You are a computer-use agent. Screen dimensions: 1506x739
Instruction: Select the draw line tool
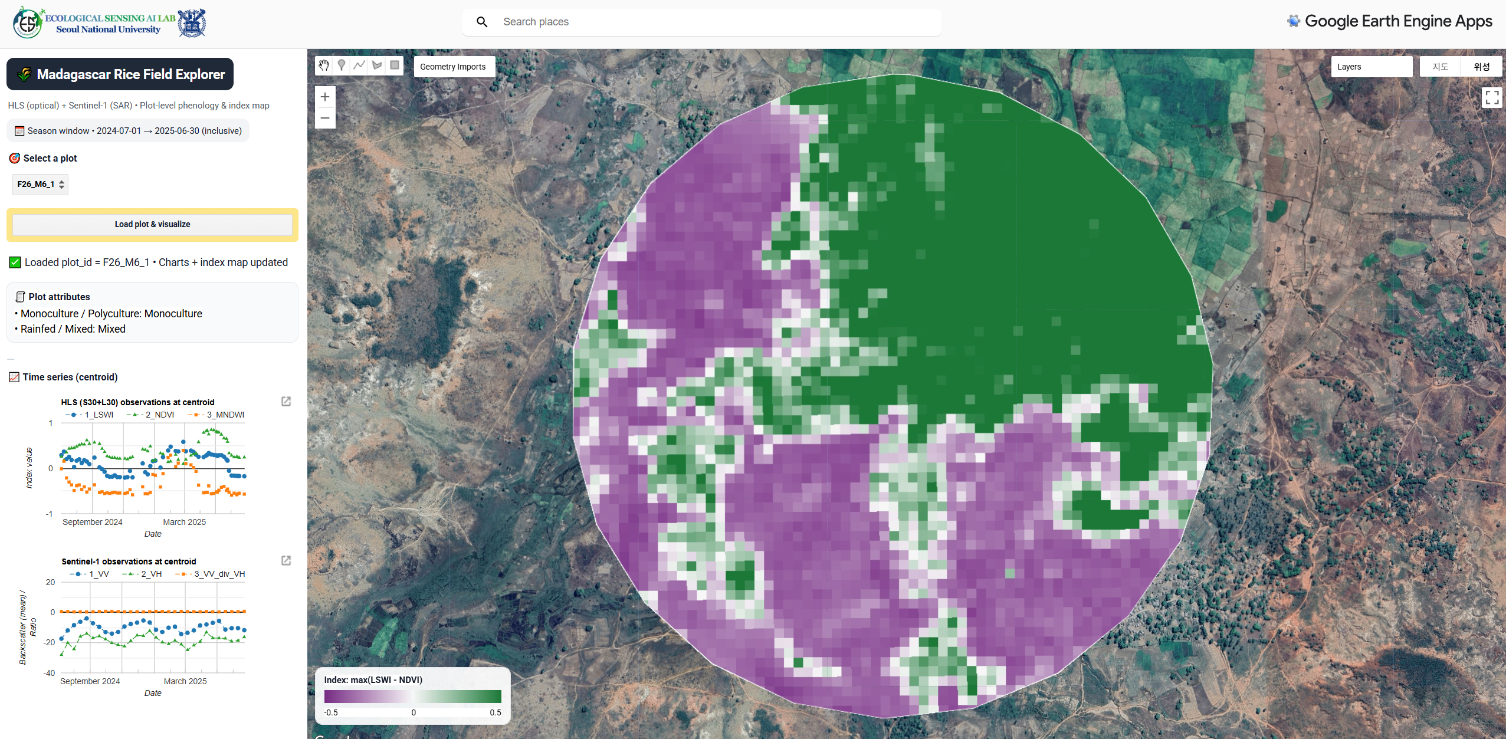coord(359,65)
